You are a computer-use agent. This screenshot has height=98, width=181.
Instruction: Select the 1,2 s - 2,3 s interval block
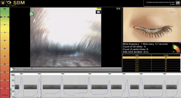tap(52, 87)
